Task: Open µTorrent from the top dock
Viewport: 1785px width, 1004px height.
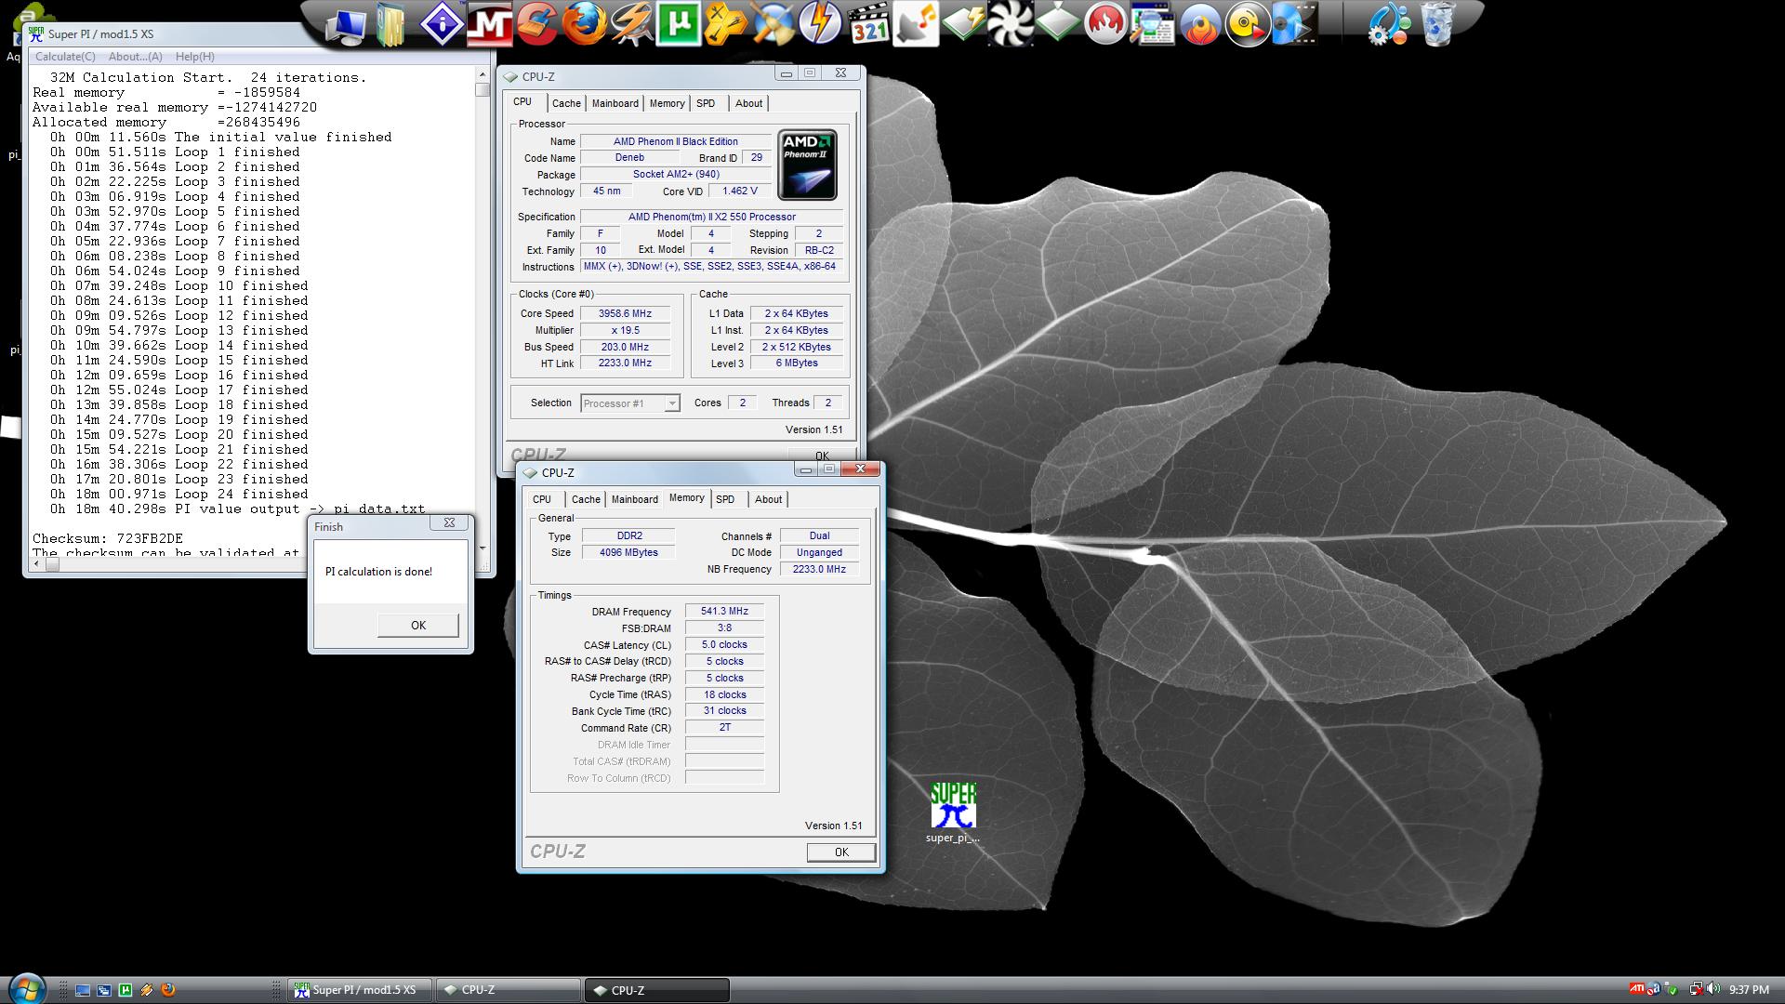Action: click(x=679, y=24)
